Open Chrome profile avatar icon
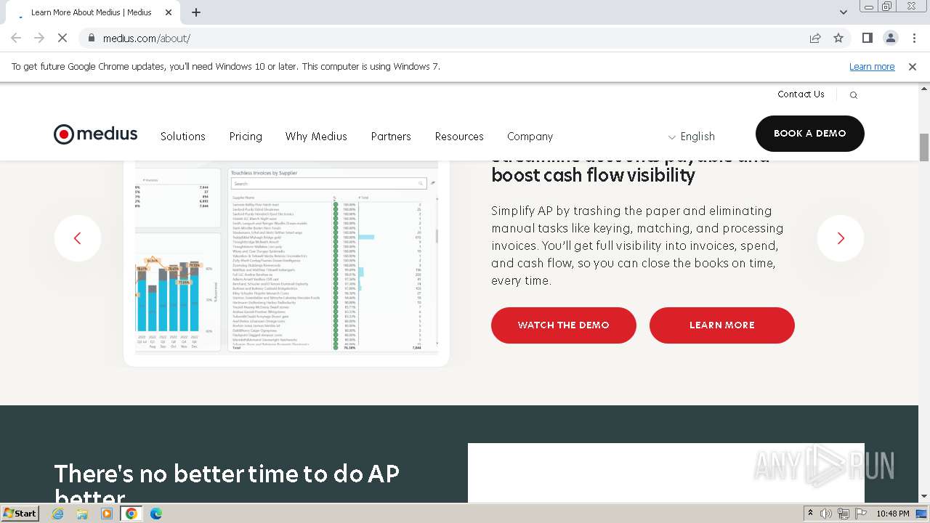Screen dimensions: 930x523 tap(891, 38)
